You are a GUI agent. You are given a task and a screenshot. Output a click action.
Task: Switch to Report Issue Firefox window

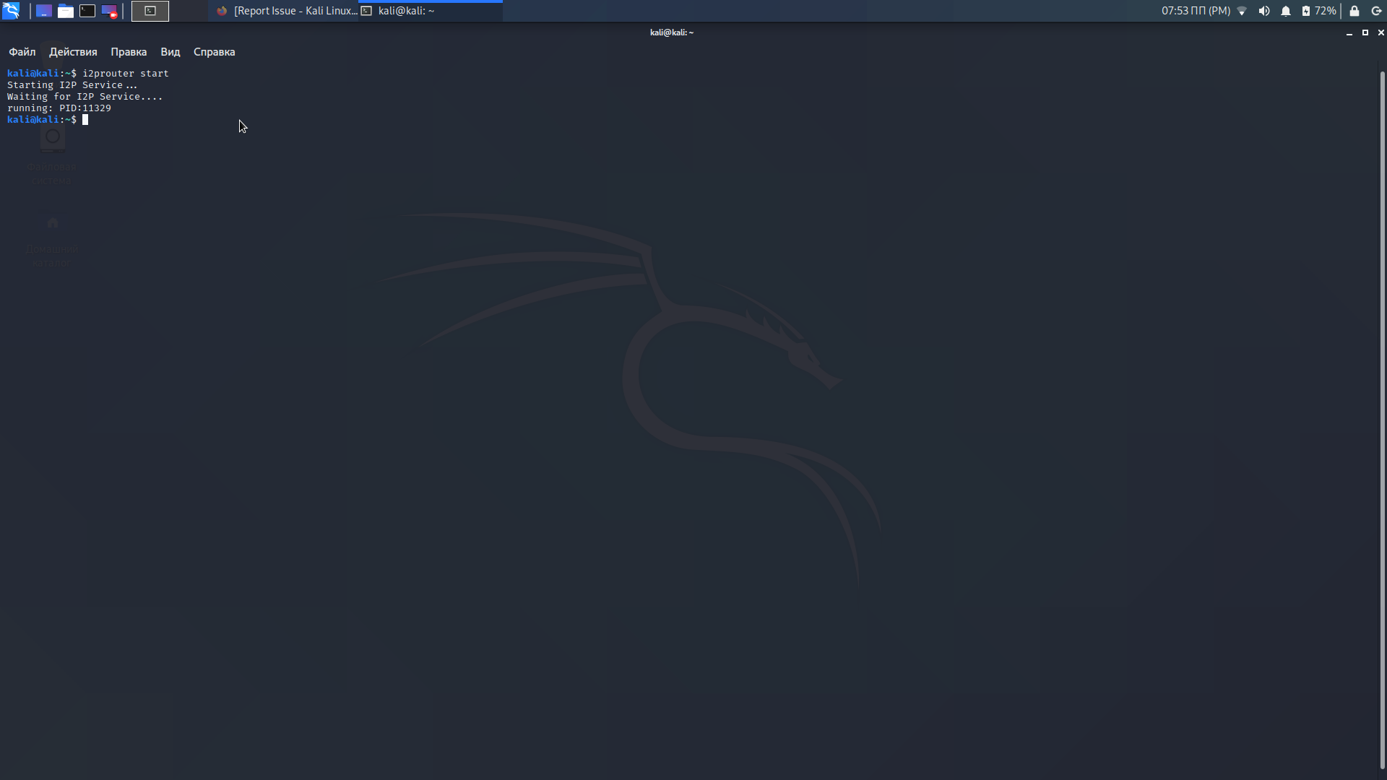[287, 11]
